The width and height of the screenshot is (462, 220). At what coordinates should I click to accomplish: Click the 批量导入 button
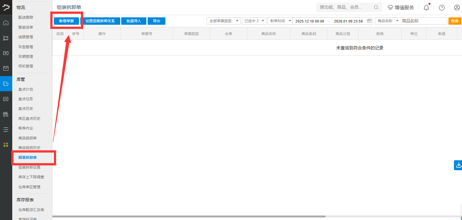tap(134, 21)
